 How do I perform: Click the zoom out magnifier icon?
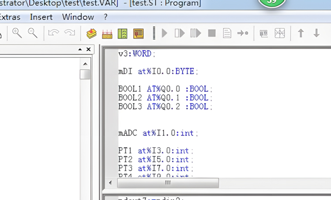(33, 33)
